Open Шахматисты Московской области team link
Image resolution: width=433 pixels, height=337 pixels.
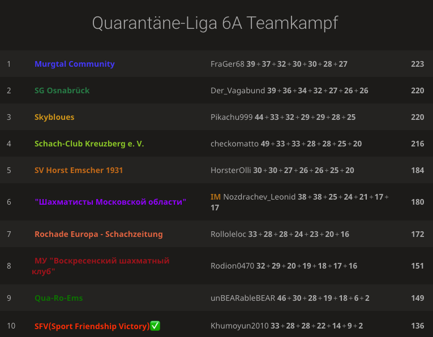point(110,202)
